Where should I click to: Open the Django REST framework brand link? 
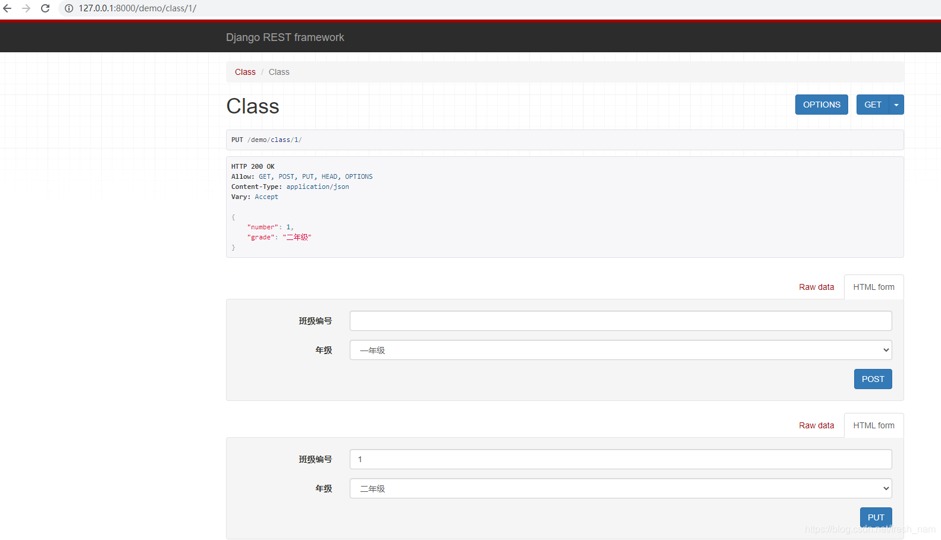click(285, 37)
